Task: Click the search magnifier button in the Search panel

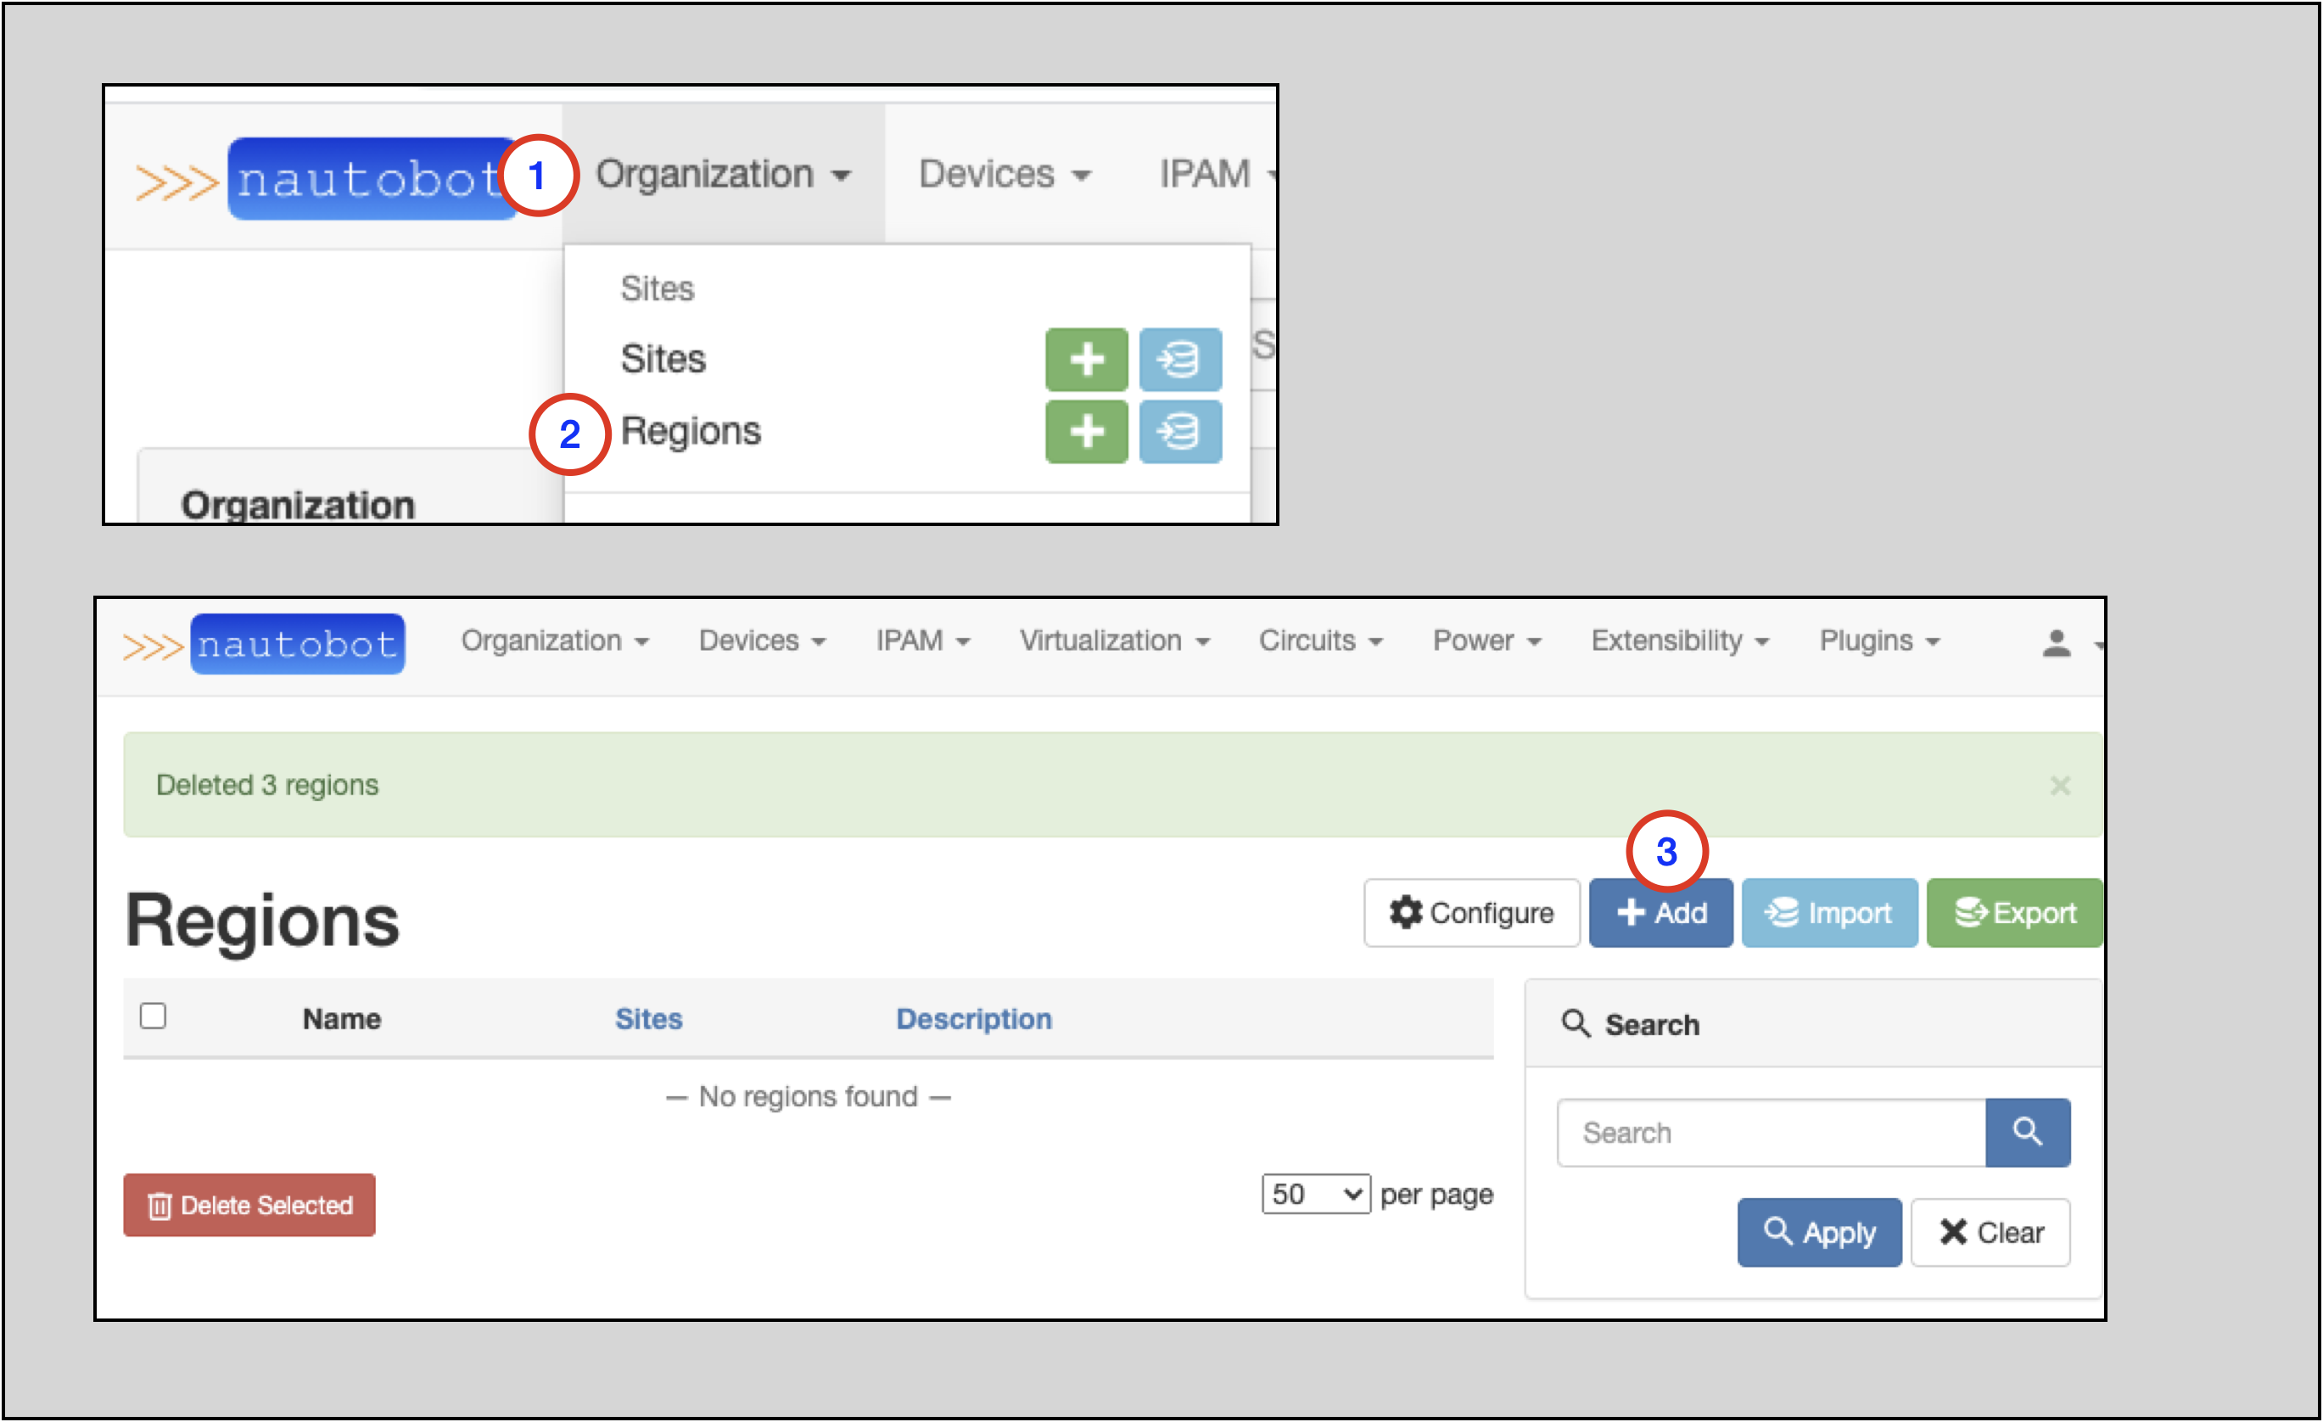Action: coord(2028,1133)
